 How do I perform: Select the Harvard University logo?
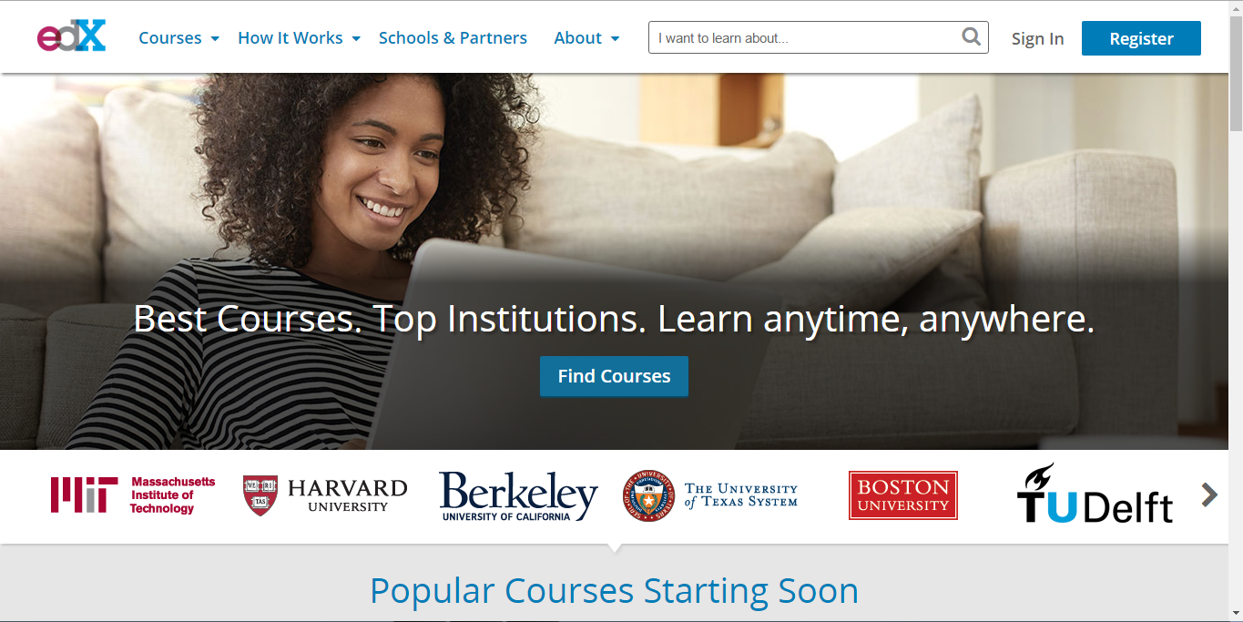(325, 495)
